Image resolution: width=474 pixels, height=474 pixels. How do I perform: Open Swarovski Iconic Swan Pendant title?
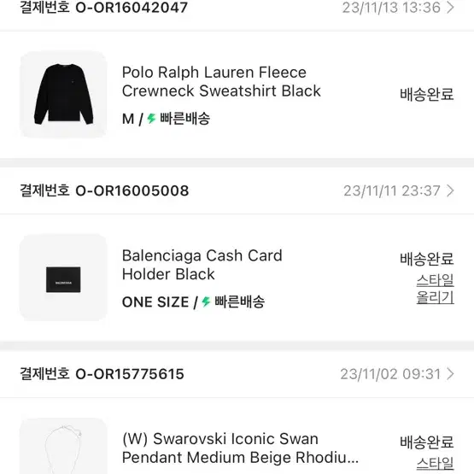240,448
